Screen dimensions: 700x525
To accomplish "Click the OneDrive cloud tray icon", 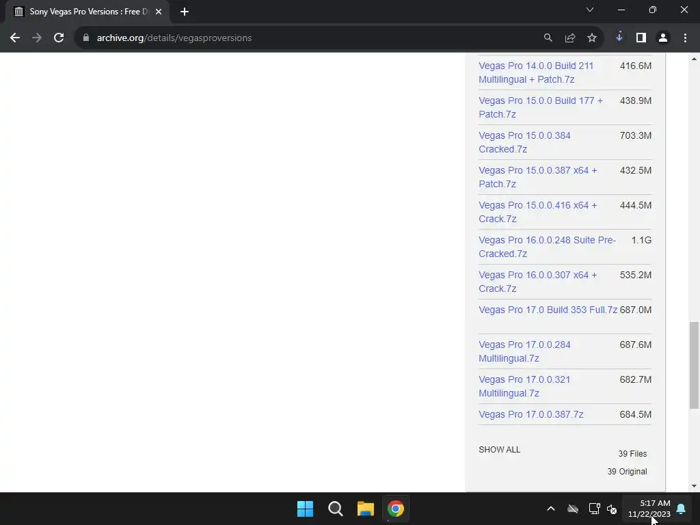I will coord(573,509).
